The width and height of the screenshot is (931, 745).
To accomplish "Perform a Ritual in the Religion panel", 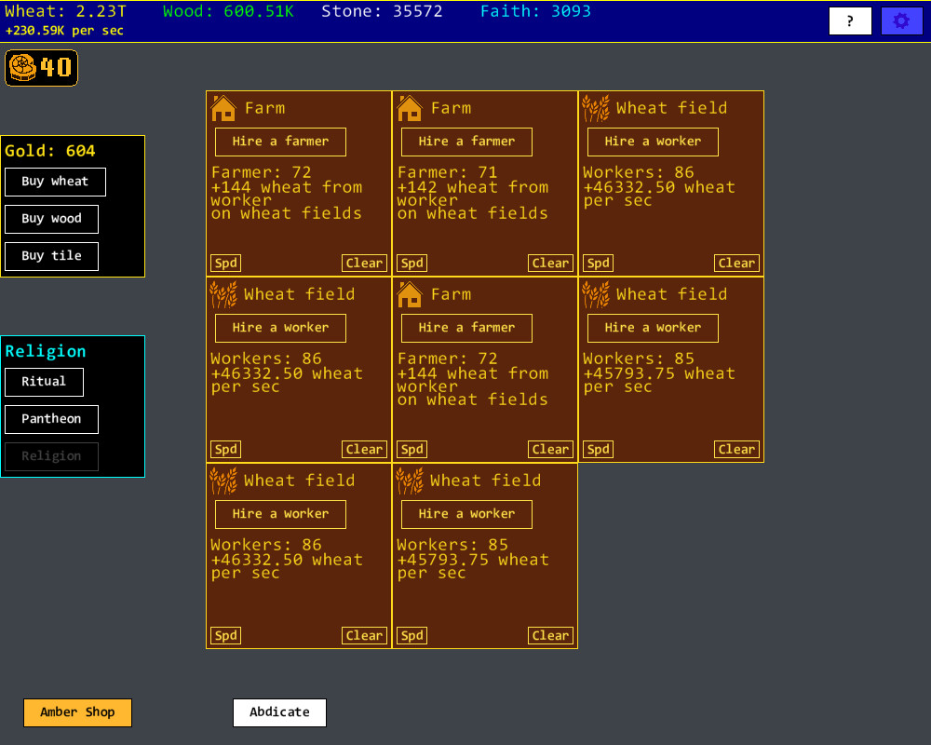I will (44, 382).
